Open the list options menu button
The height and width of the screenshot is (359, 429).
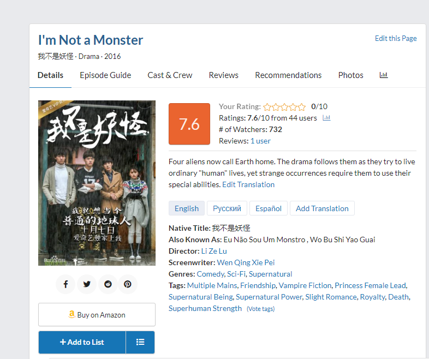pos(140,342)
